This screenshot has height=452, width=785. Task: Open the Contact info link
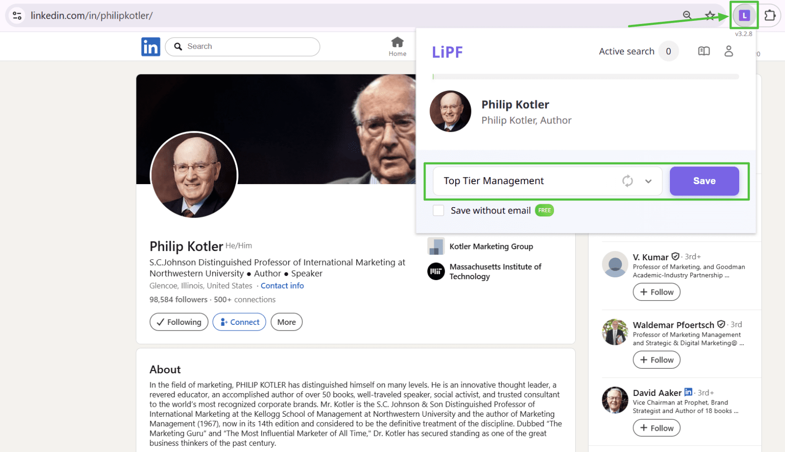click(282, 286)
